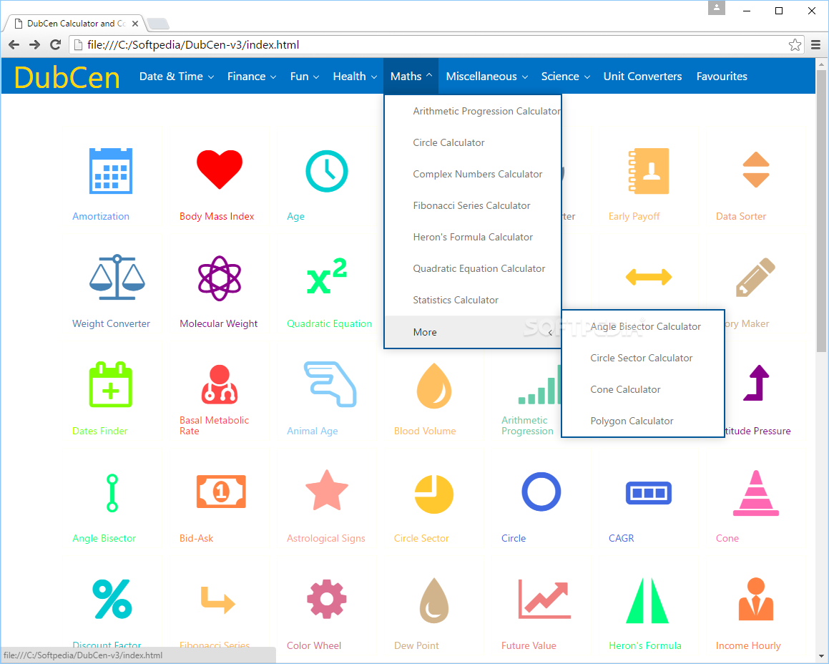Open the Heron's Formula green triangles icon
829x664 pixels.
(647, 600)
